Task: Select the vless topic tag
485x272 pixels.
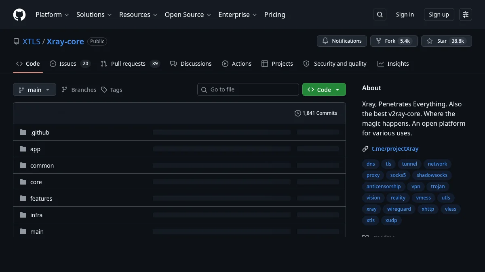Action: coord(451,209)
